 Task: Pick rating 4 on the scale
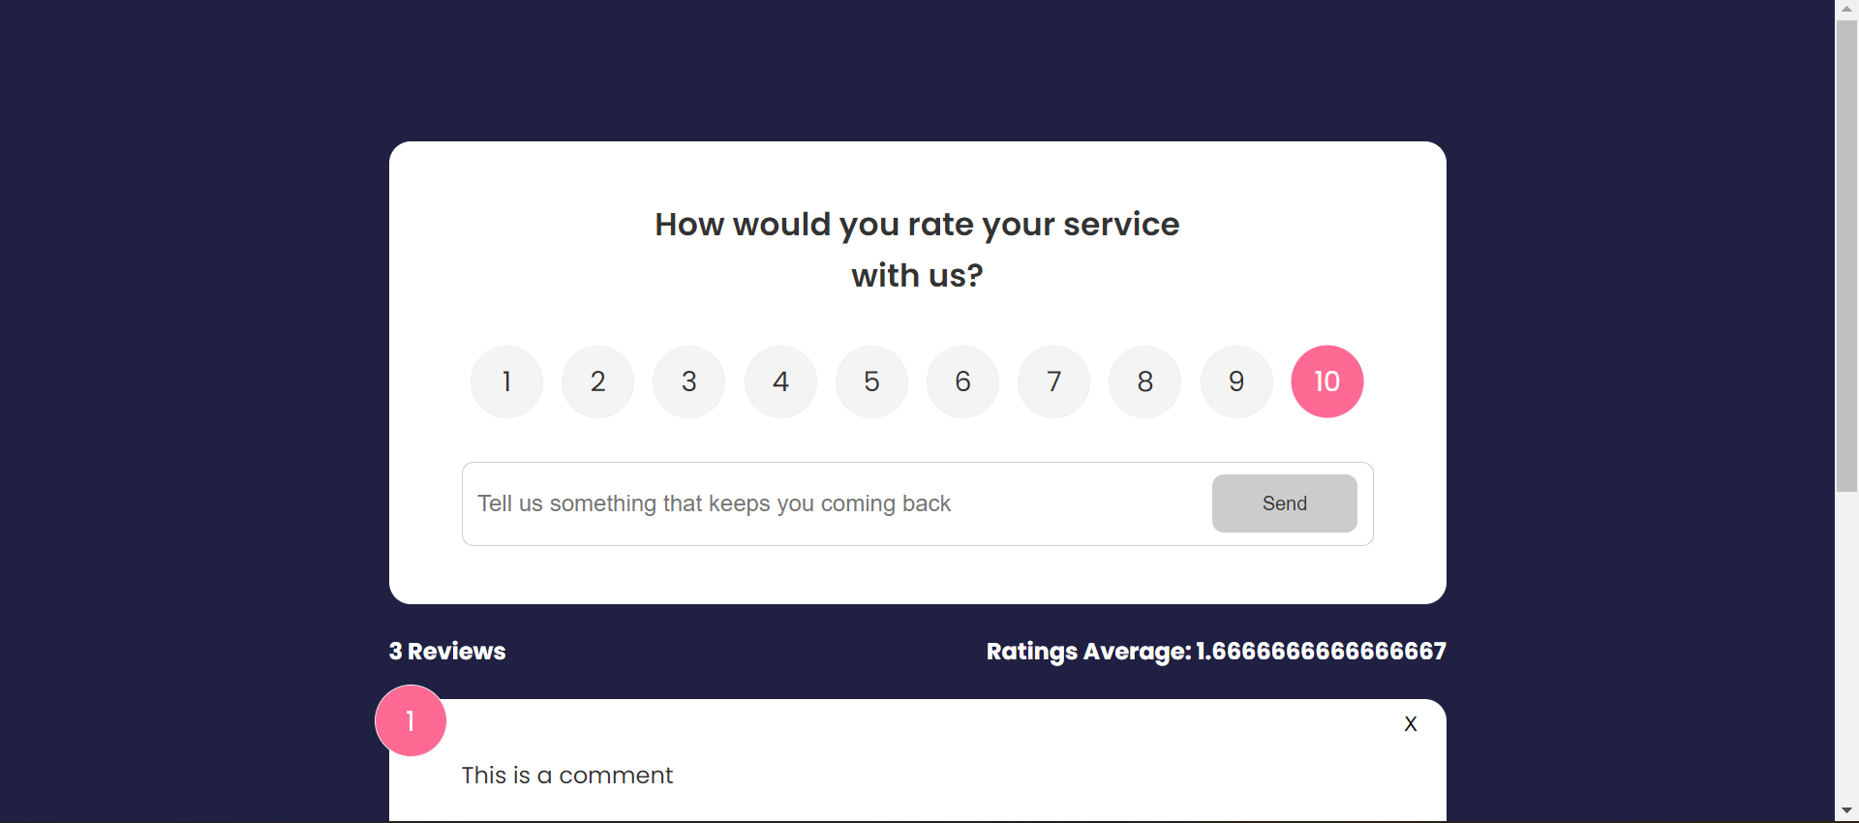coord(779,381)
